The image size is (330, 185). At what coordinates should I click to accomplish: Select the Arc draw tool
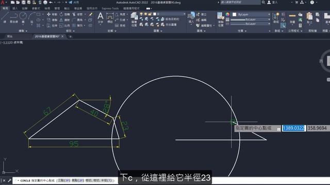31,17
